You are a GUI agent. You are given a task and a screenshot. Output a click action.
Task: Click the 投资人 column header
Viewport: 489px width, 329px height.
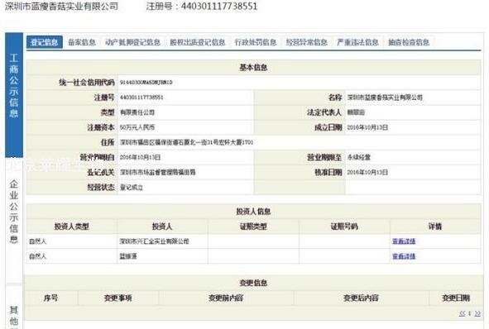[162, 226]
